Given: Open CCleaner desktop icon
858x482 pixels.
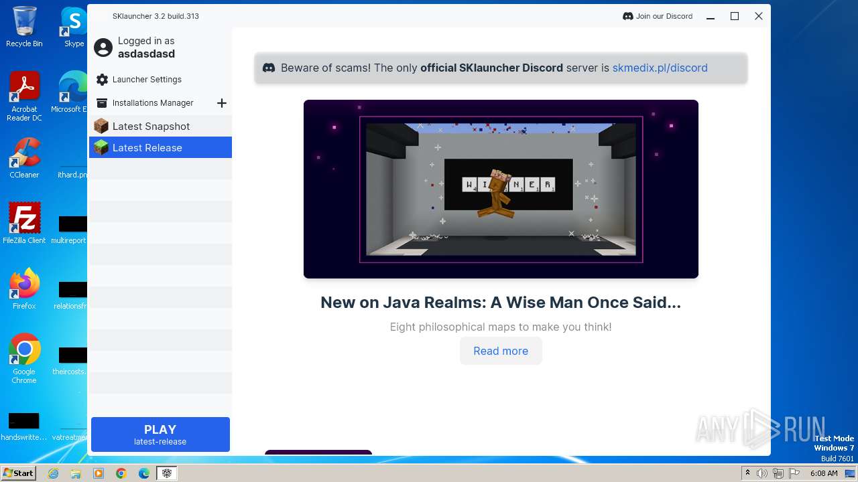Looking at the screenshot, I should click(24, 158).
